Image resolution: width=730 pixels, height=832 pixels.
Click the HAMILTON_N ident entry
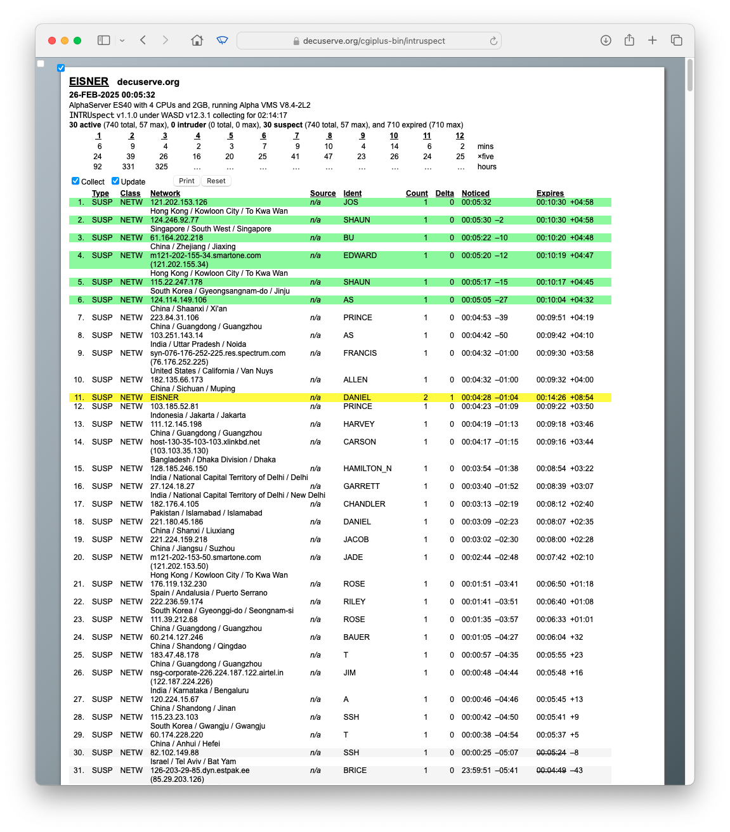pos(367,469)
